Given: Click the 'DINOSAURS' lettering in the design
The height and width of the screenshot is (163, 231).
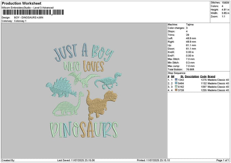Looking at the screenshot, I should (x=83, y=130).
